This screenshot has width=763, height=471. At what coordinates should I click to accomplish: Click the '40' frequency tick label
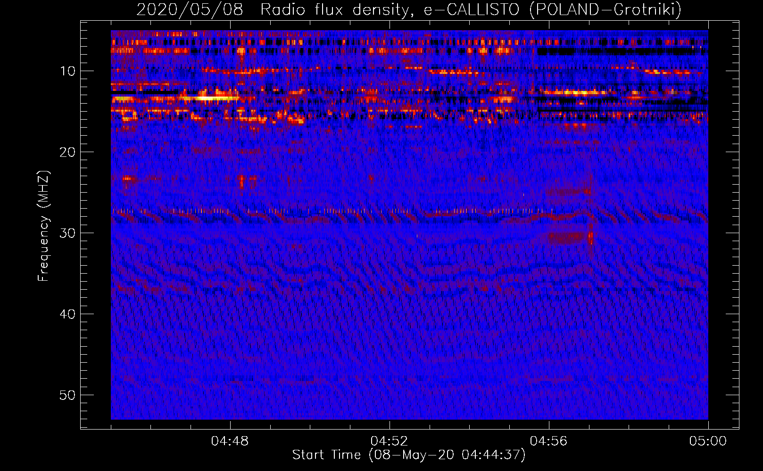click(68, 314)
